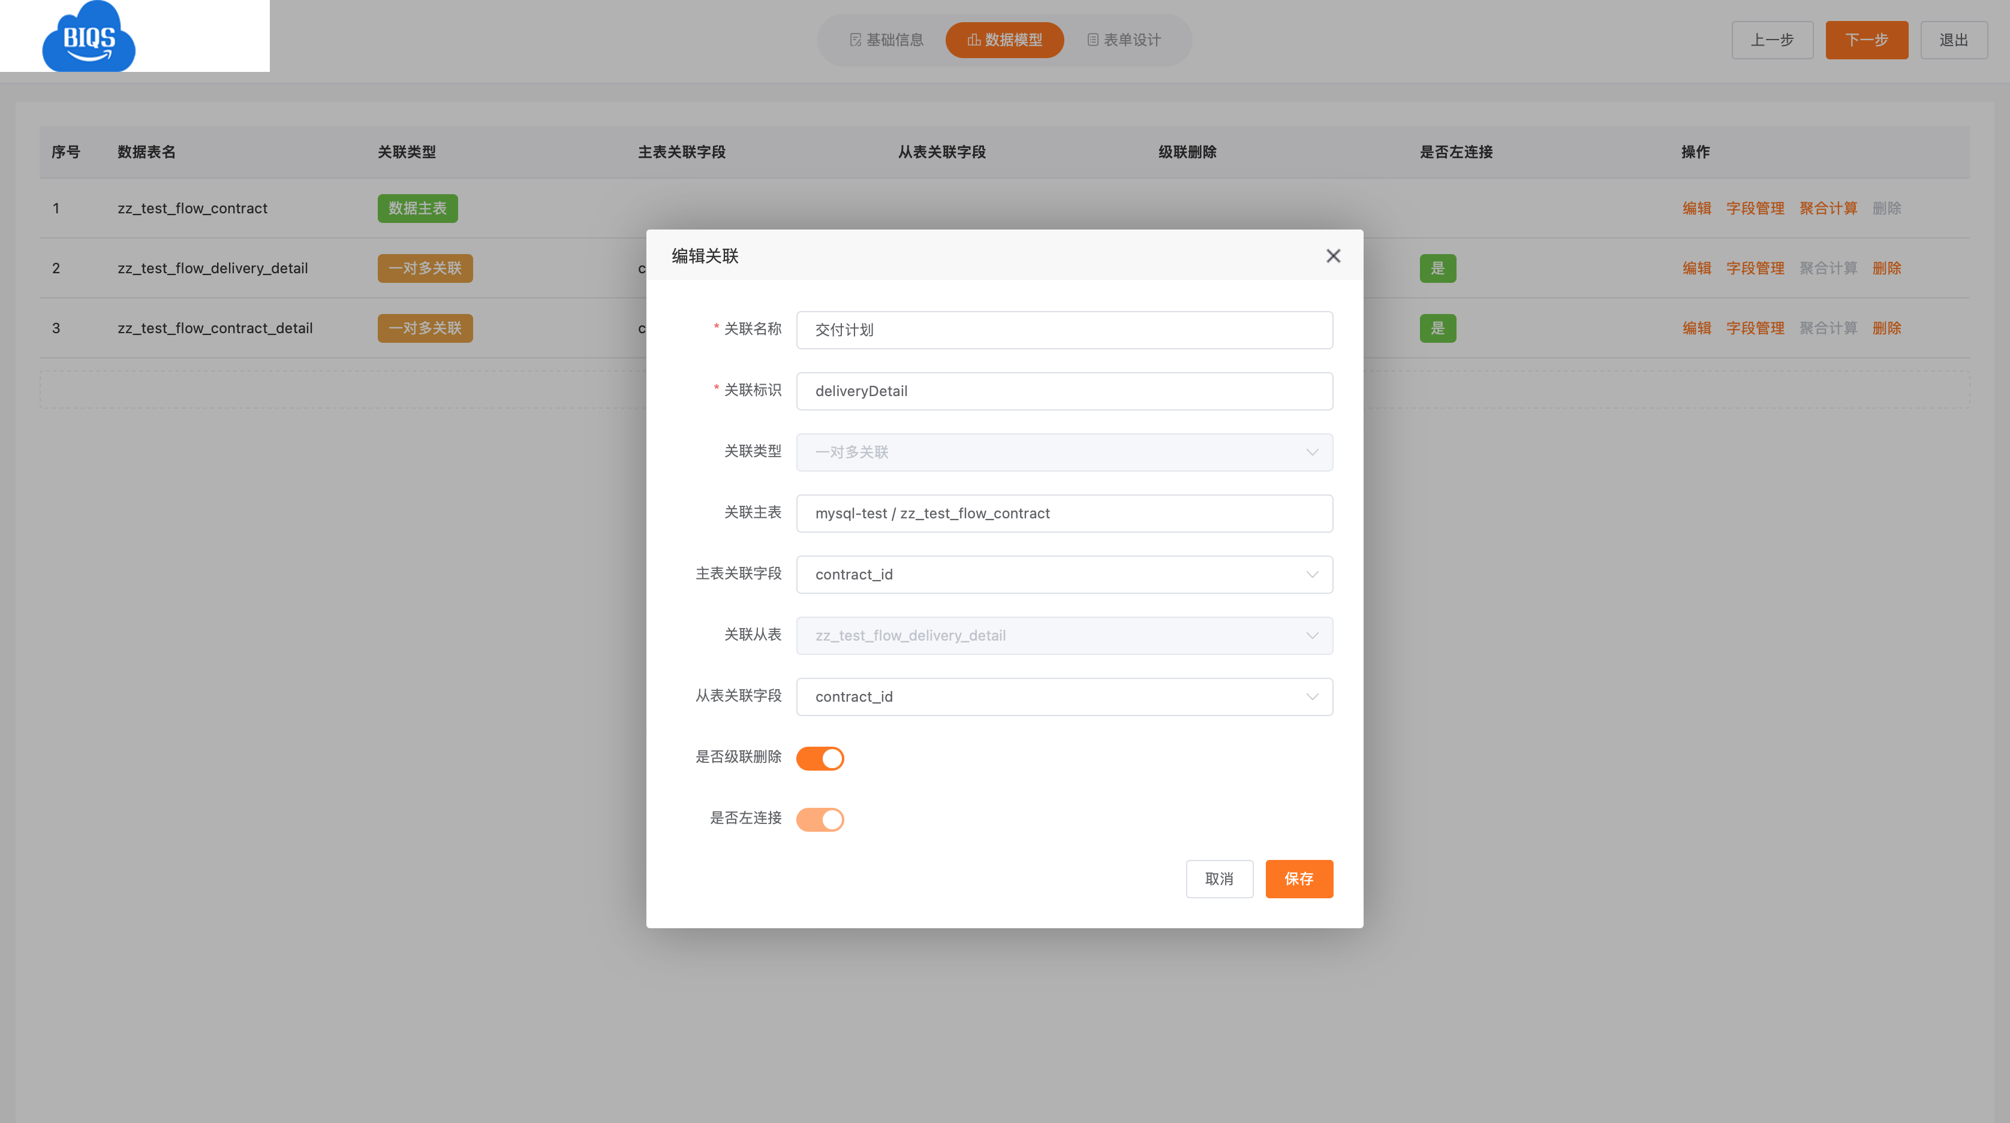This screenshot has width=2010, height=1123.
Task: Switch to the 基础信息 step tab
Action: coord(886,40)
